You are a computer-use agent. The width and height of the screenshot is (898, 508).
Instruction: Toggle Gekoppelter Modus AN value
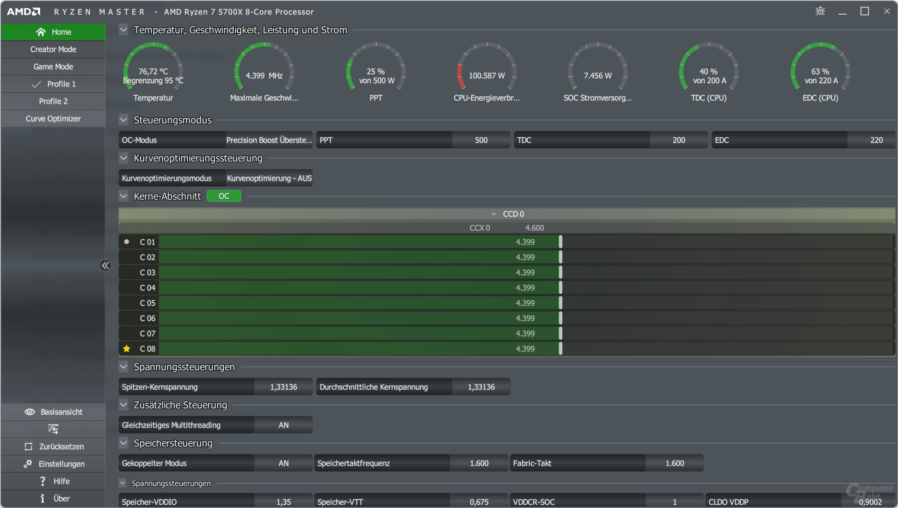point(283,463)
